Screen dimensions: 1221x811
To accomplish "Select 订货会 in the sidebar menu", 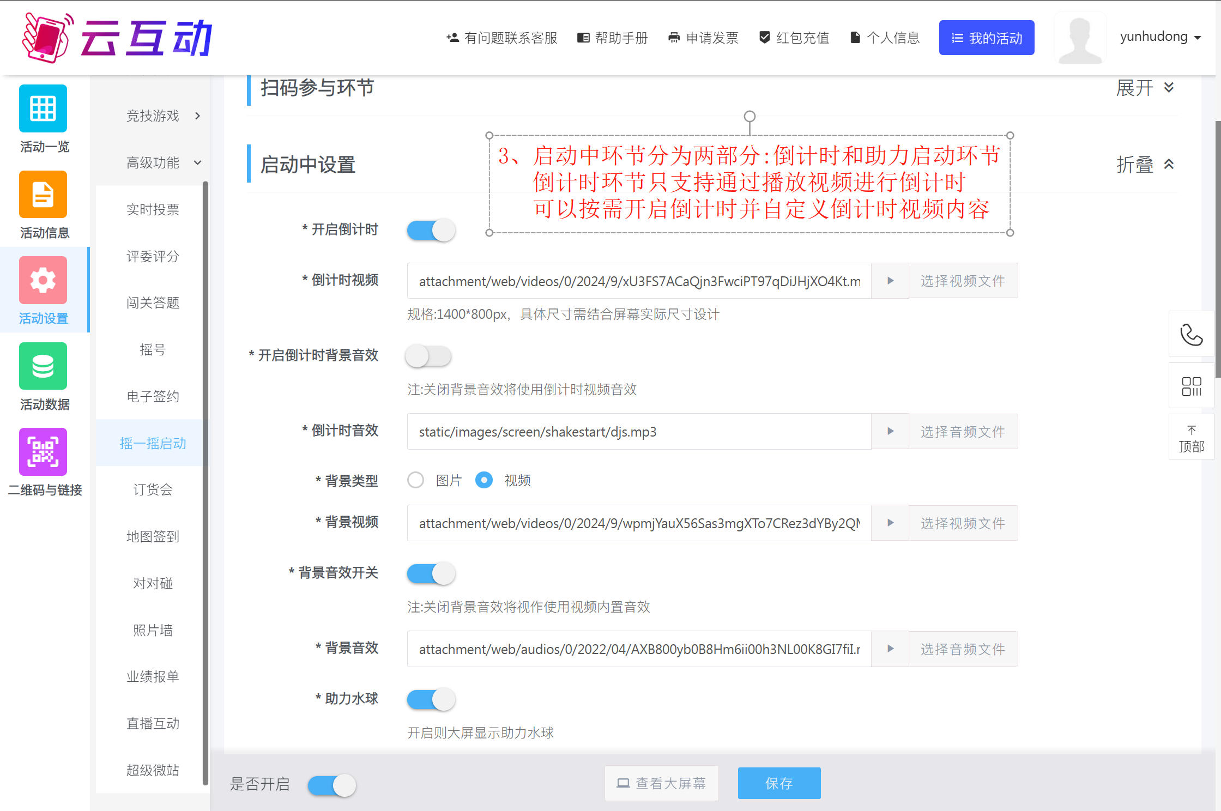I will (x=153, y=489).
